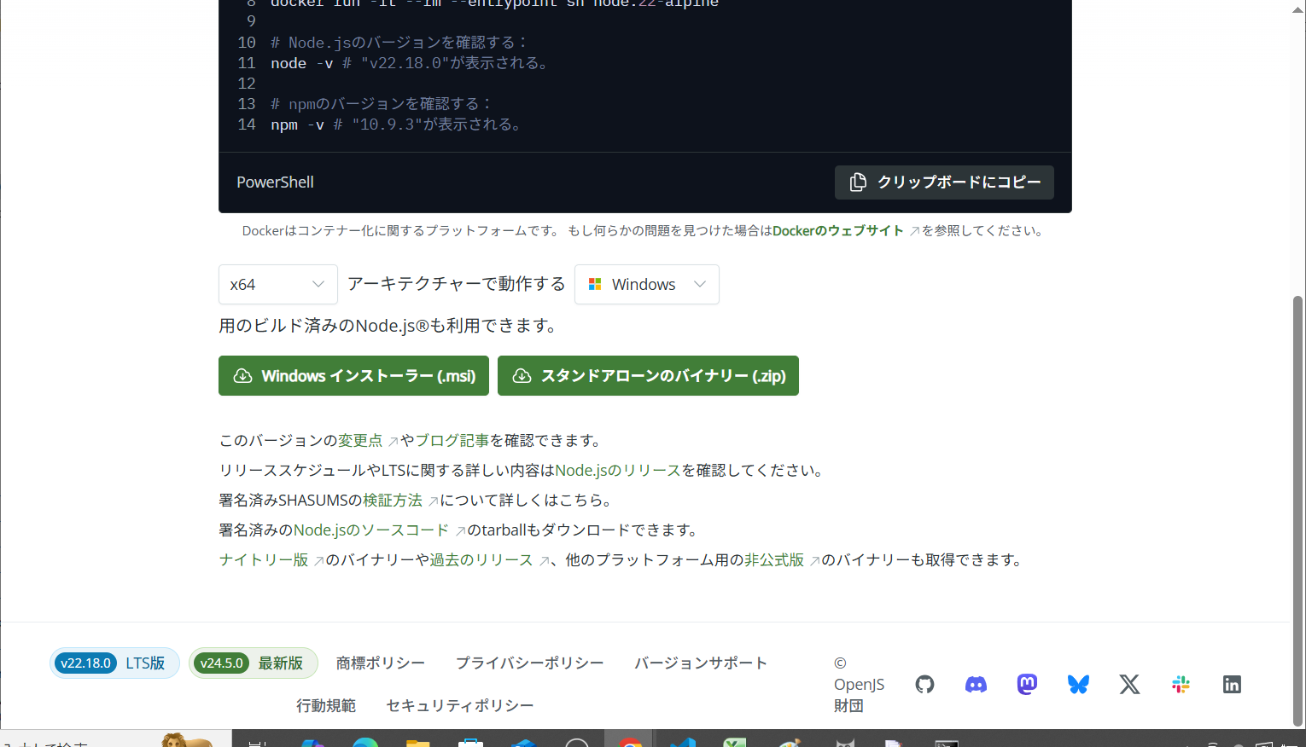The image size is (1306, 747).
Task: Select the v24.5.0 最新版 badge
Action: click(253, 663)
